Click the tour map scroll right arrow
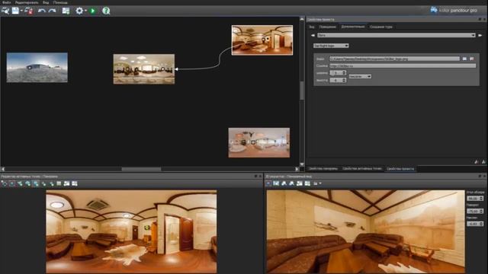This screenshot has width=488, height=274. 297,169
